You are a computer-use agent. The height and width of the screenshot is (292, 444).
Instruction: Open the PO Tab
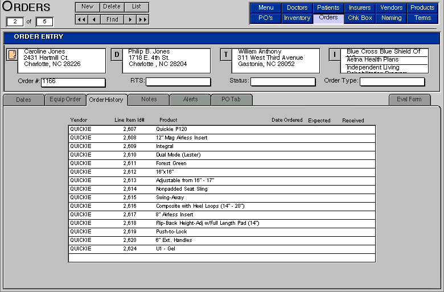[x=232, y=100]
